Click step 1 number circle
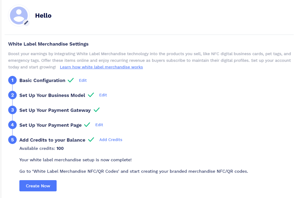The image size is (299, 198). [x=12, y=80]
